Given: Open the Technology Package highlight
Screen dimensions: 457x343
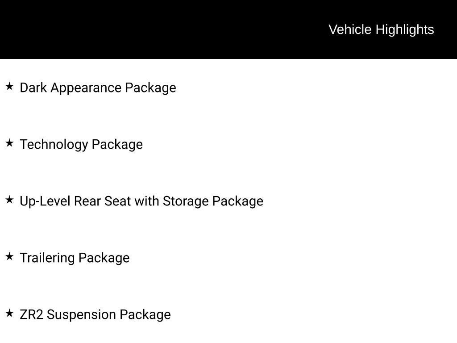Looking at the screenshot, I should [81, 145].
